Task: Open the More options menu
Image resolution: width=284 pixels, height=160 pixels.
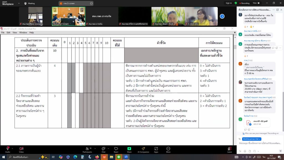Action: pos(168,149)
